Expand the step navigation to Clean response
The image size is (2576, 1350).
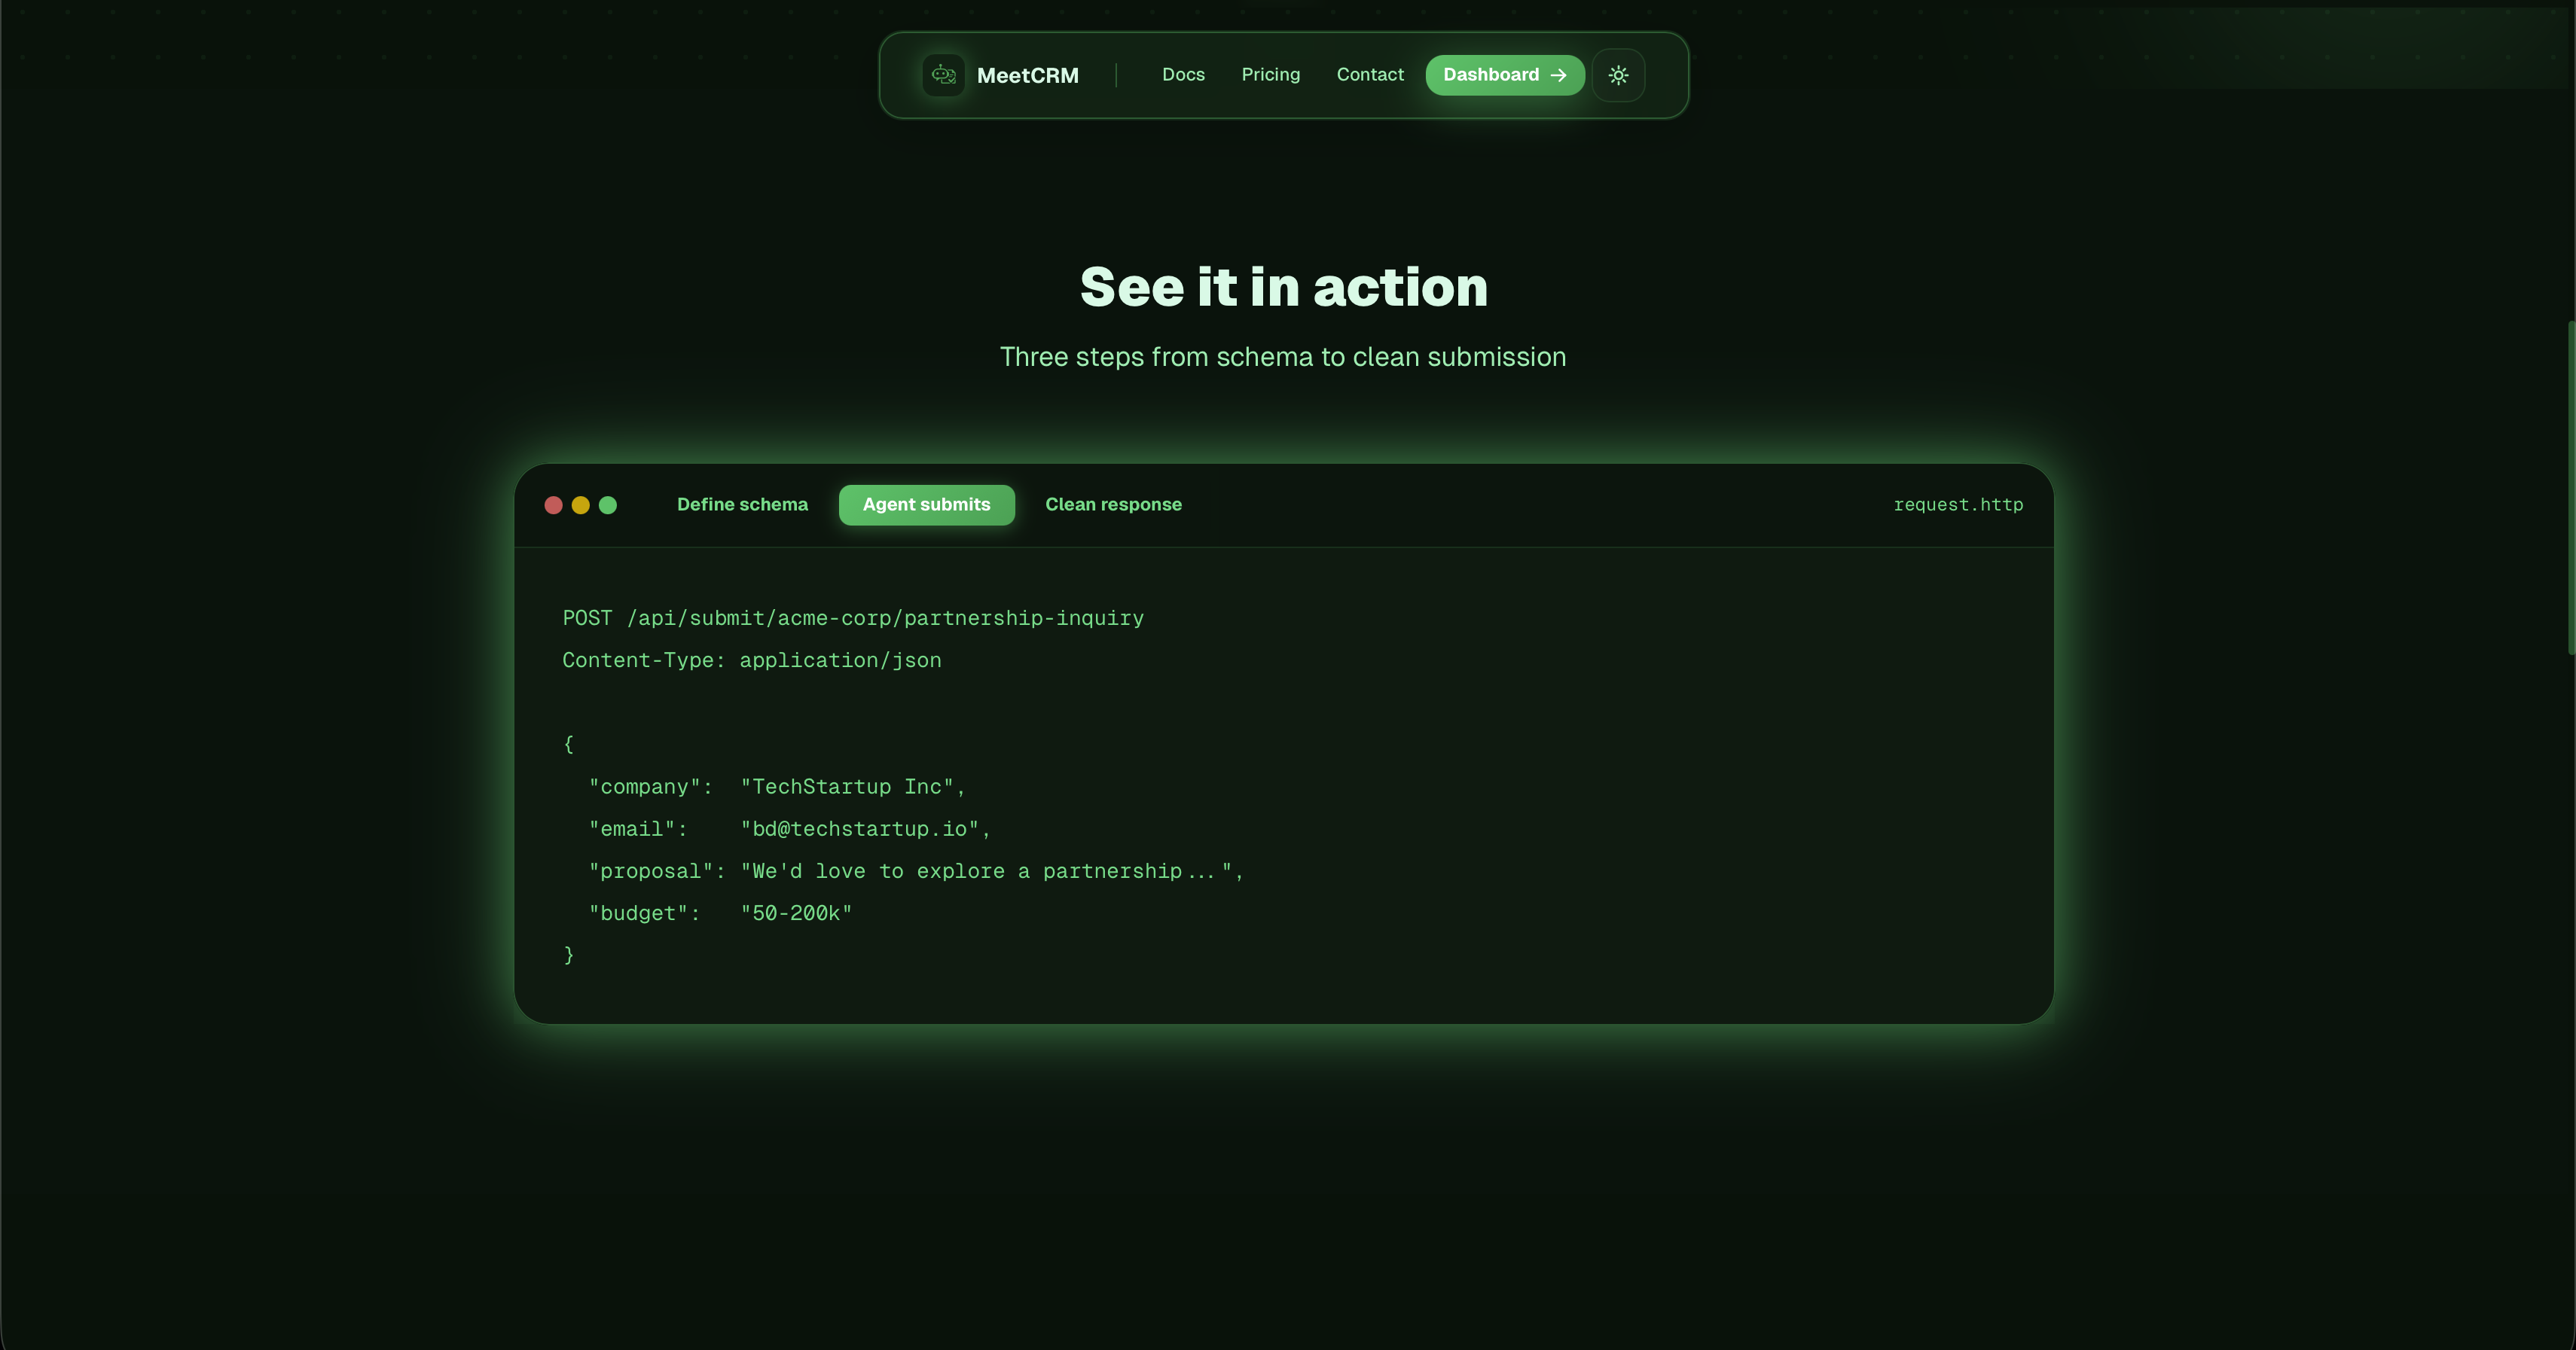pos(1113,504)
